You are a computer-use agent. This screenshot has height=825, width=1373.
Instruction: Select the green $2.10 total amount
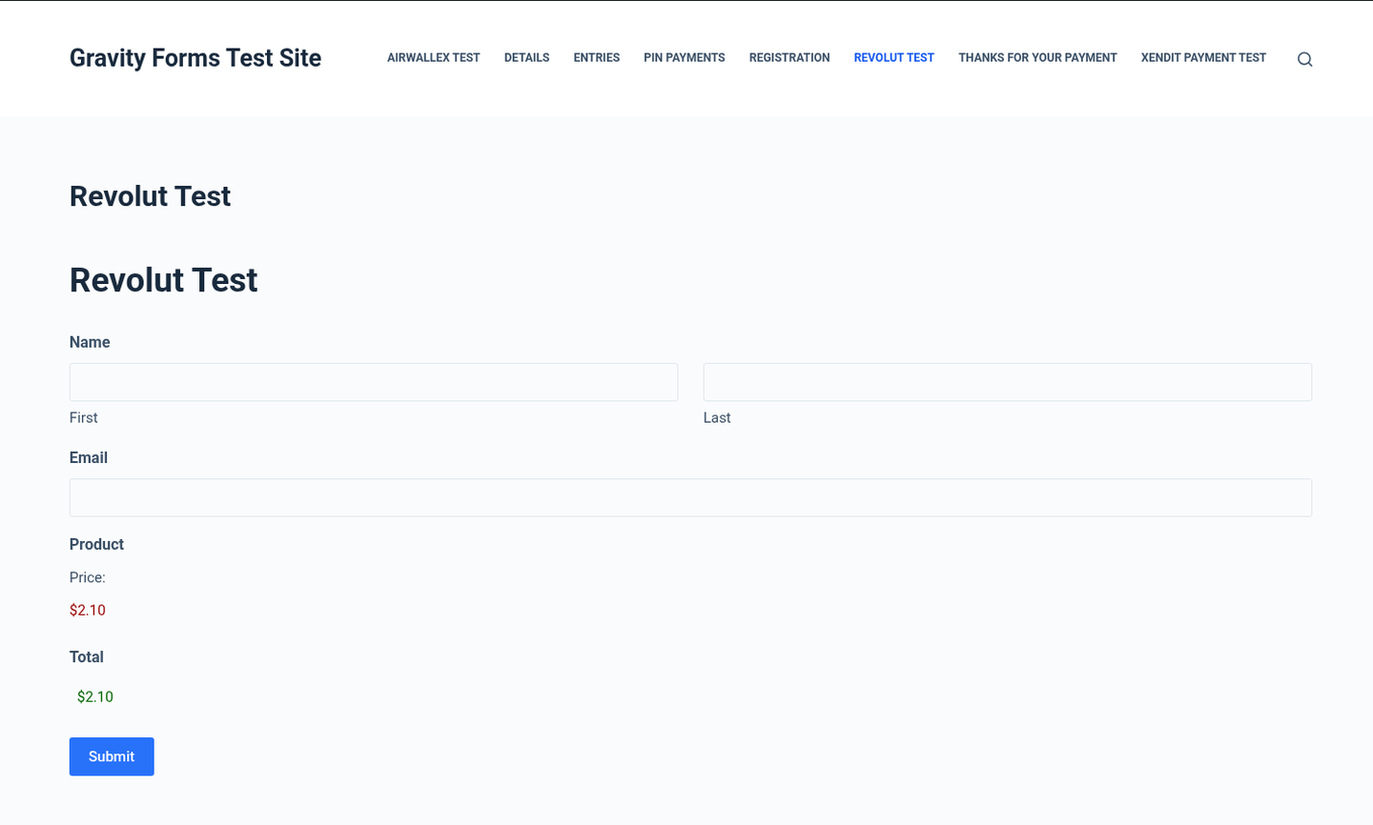click(95, 697)
